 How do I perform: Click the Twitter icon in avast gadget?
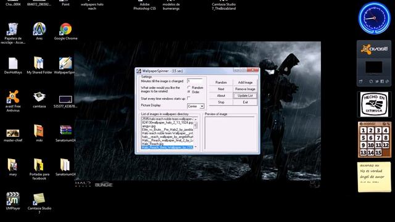pyautogui.click(x=377, y=81)
